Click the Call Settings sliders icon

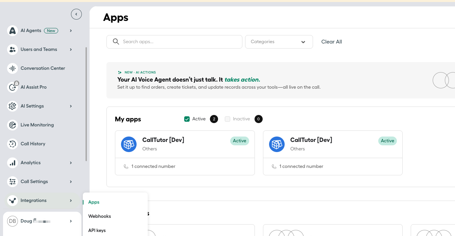click(13, 181)
